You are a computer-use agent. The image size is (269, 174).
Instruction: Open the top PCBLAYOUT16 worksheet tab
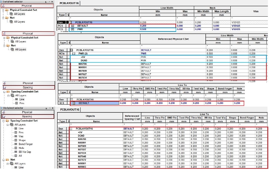tap(69, 3)
